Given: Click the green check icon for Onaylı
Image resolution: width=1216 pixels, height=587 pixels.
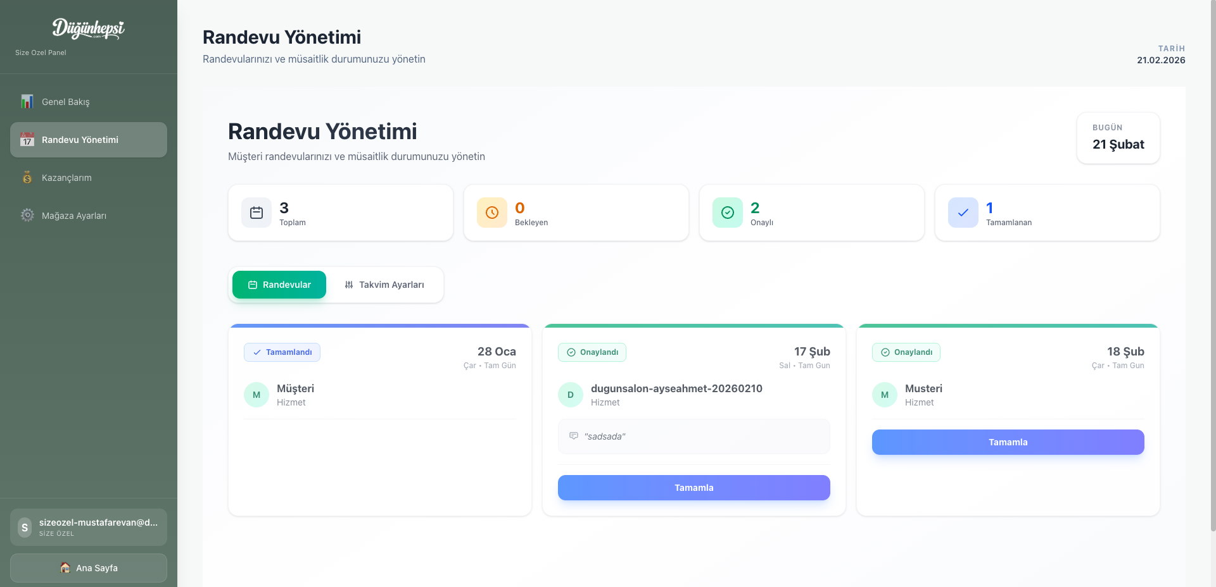Looking at the screenshot, I should click(728, 213).
